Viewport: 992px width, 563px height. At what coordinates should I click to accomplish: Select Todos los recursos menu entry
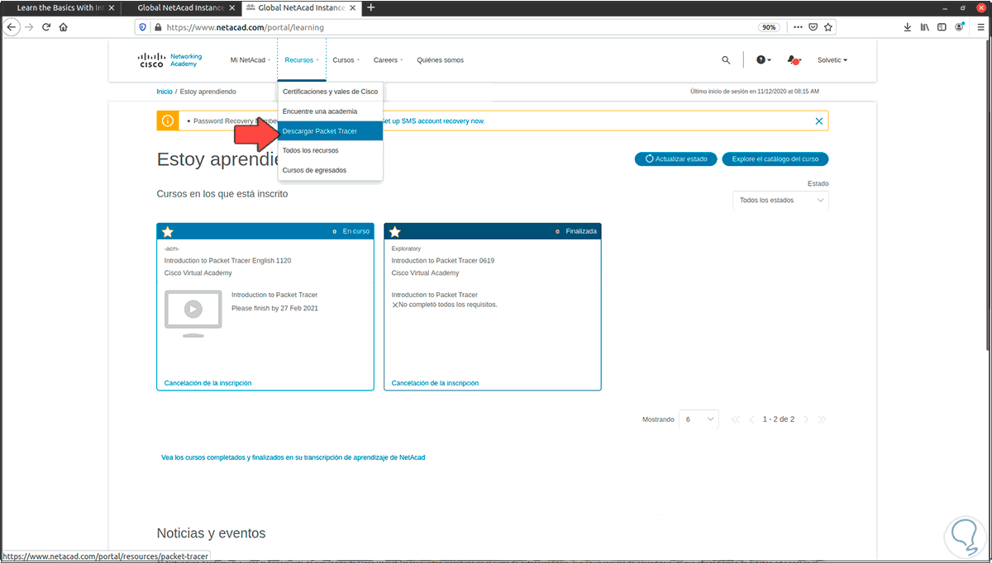tap(330, 150)
